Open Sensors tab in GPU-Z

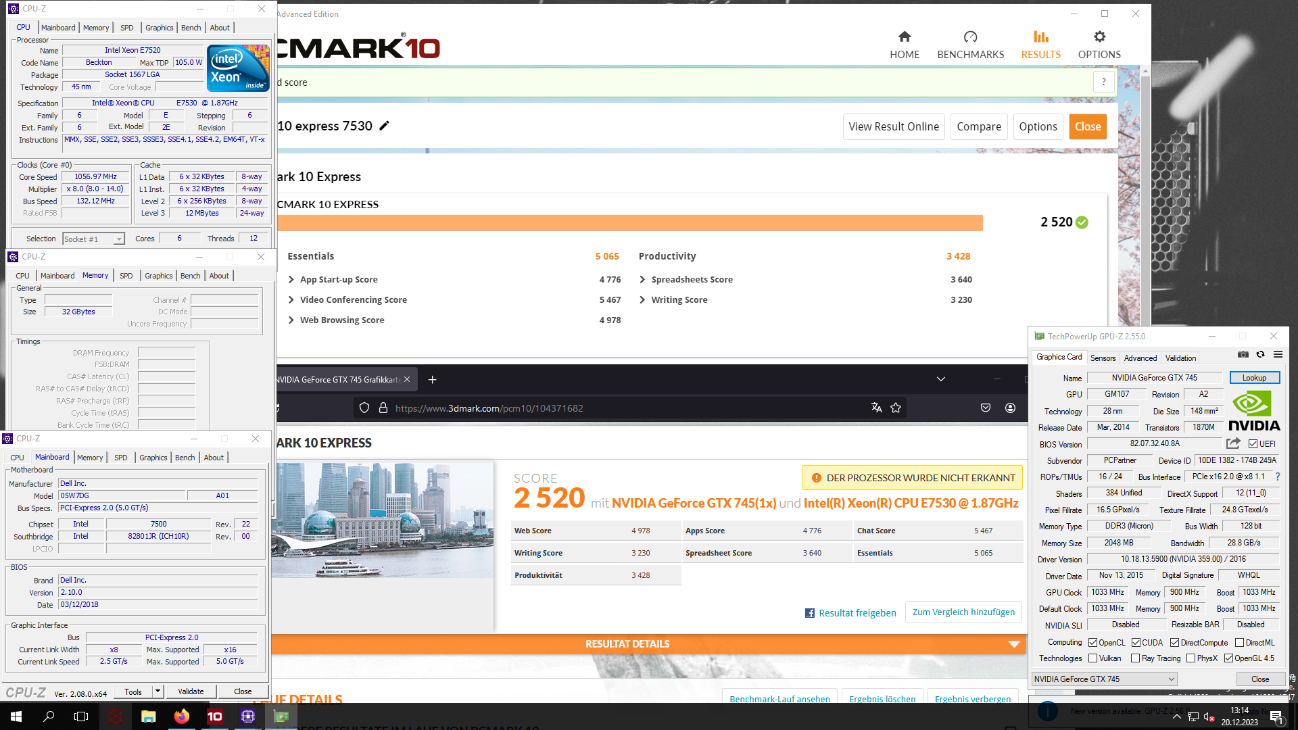[1103, 358]
